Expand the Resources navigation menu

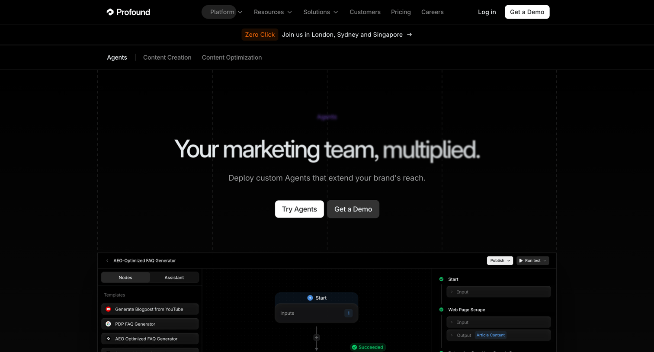[273, 12]
